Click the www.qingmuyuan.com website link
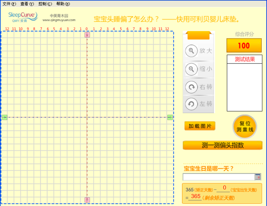Image resolution: width=267 pixels, height=206 pixels. tap(59, 20)
